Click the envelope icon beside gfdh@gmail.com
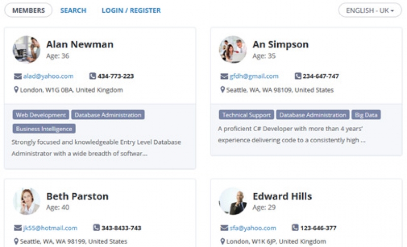This screenshot has height=247, width=407. 224,76
